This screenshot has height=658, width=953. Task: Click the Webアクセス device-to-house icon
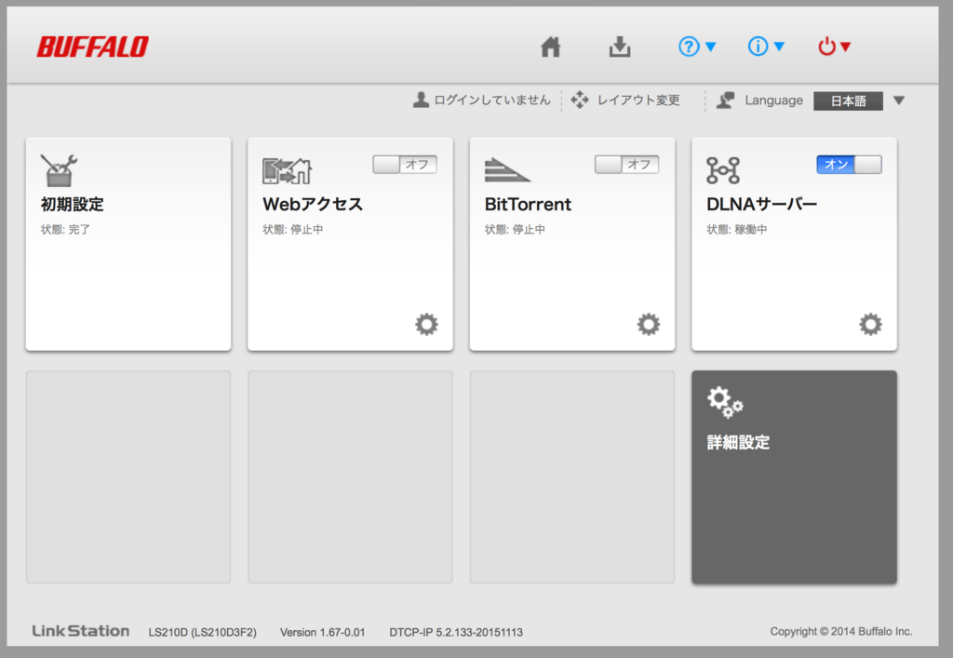pos(287,170)
